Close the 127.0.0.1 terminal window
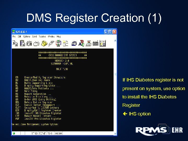 pos(114,32)
